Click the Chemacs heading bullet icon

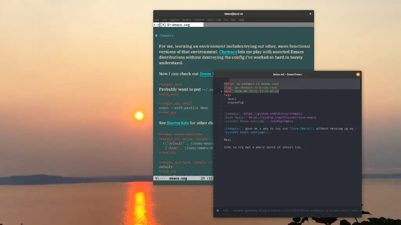[156, 36]
